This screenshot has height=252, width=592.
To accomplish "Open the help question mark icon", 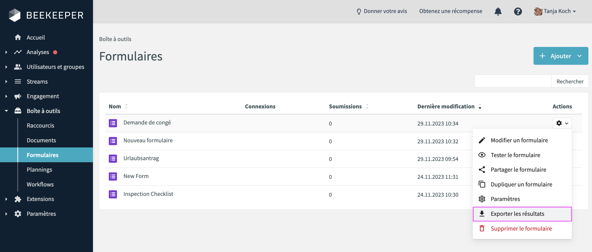I will coord(518,11).
